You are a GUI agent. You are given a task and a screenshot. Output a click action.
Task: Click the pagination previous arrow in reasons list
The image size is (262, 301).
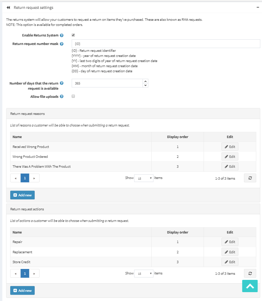15,178
